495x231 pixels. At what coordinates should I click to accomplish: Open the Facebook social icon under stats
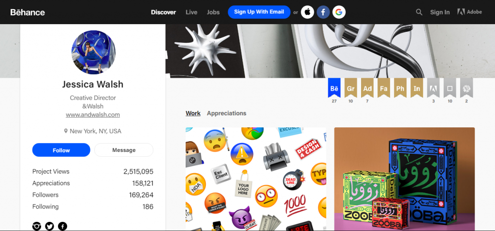[x=62, y=226]
